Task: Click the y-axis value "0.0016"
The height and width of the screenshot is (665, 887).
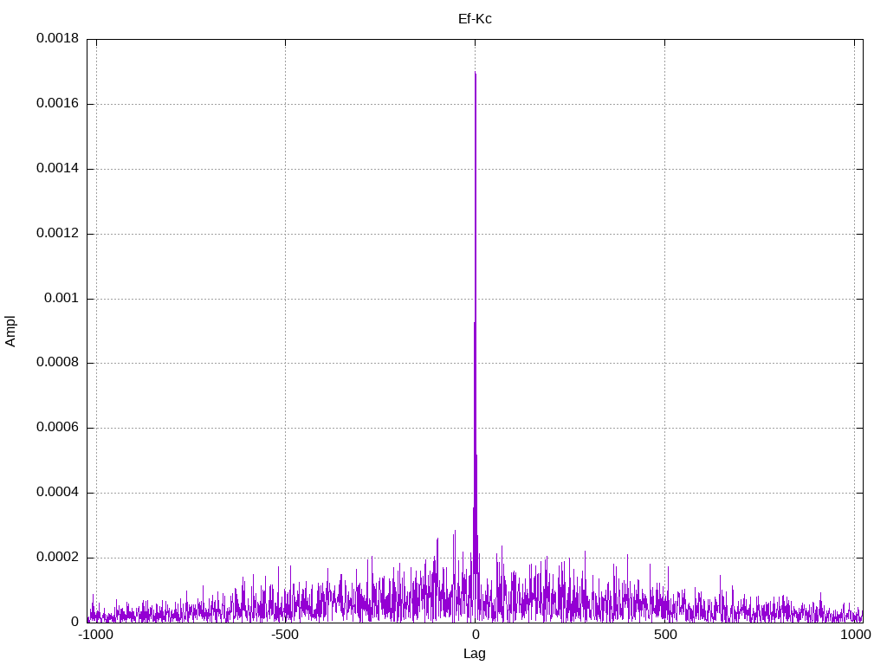Action: 58,104
